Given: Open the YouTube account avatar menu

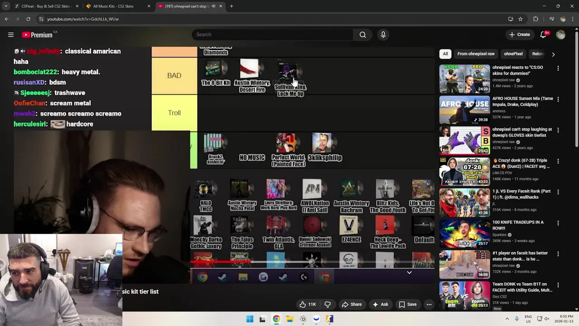Looking at the screenshot, I should pyautogui.click(x=560, y=34).
